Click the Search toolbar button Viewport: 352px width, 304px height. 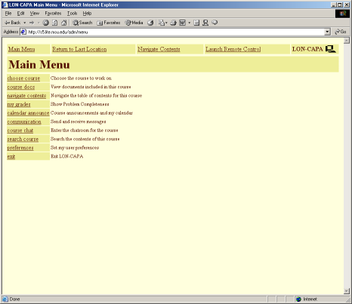(x=82, y=23)
